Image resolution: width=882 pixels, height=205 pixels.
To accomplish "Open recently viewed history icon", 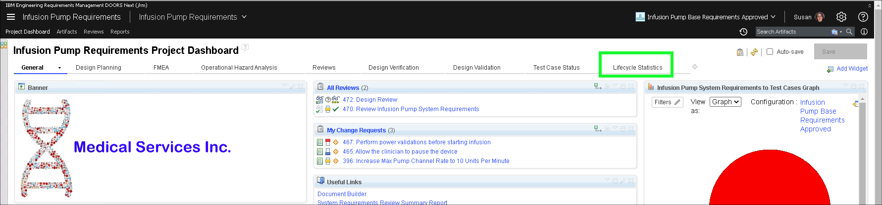I will [x=743, y=32].
